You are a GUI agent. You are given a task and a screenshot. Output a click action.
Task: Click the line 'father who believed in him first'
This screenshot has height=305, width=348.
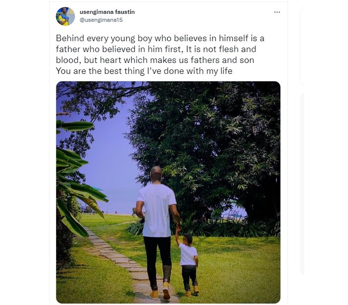tap(156, 49)
